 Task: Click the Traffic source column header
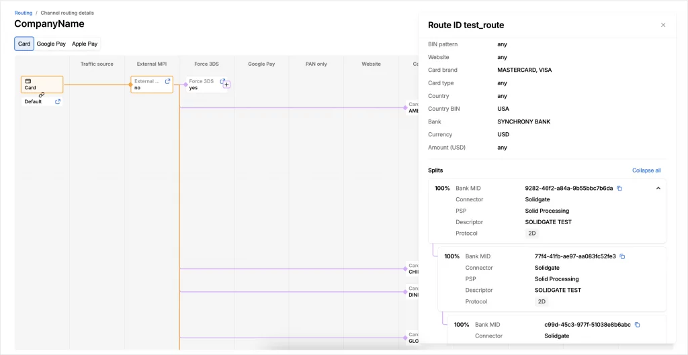click(x=97, y=64)
